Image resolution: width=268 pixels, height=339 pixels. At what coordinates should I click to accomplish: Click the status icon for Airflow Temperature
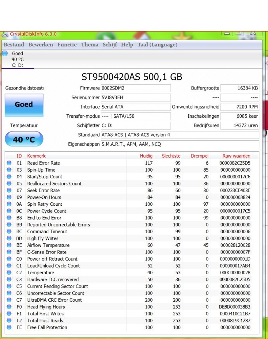click(9, 245)
